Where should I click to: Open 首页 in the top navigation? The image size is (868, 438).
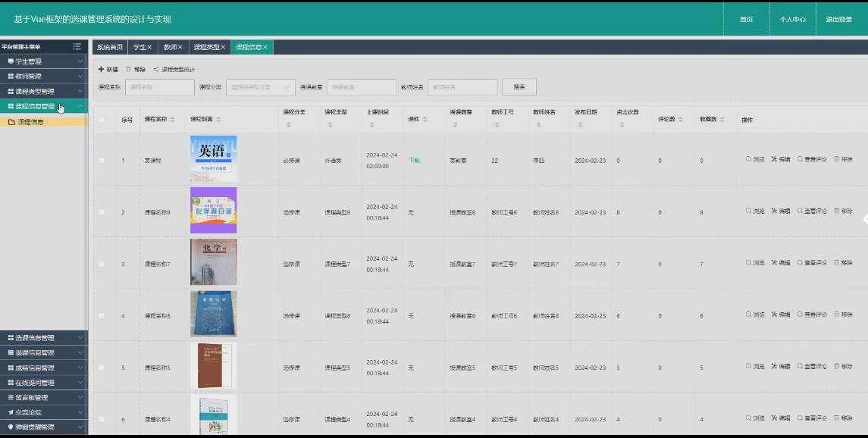[746, 20]
